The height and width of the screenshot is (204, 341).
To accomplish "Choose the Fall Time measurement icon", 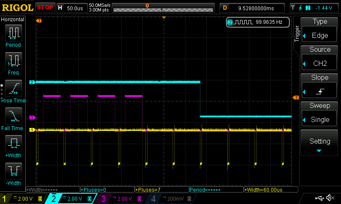I will (13, 117).
